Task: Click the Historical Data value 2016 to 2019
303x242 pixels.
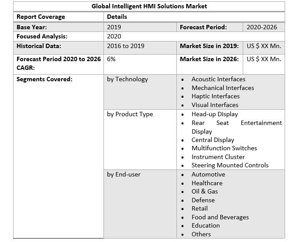Action: (125, 46)
